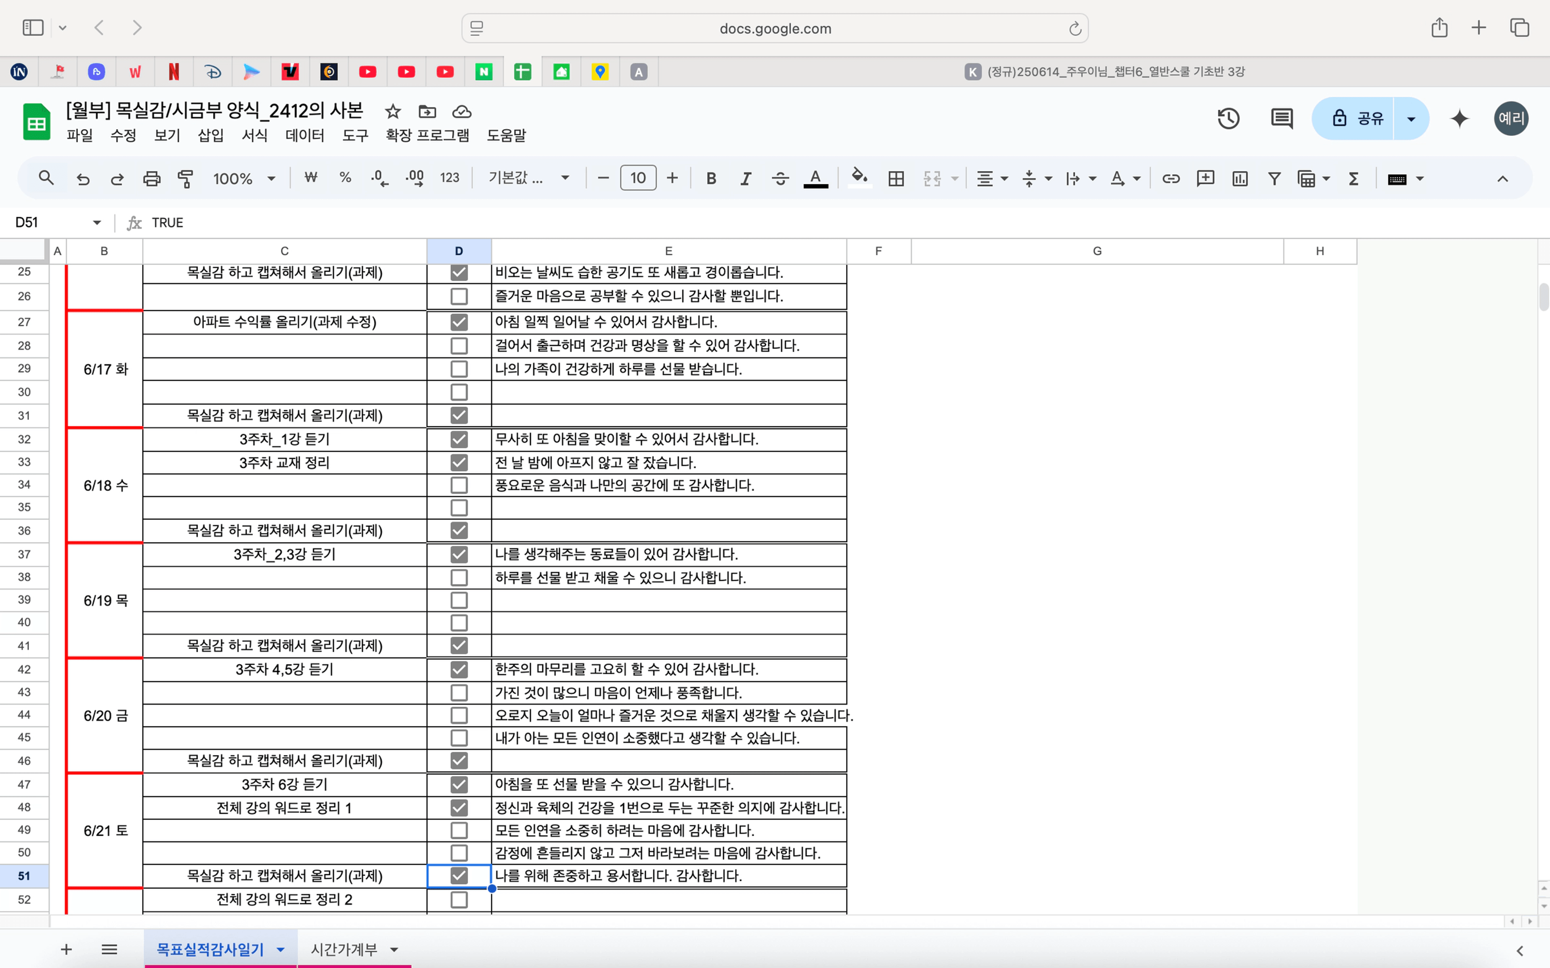Toggle strikethrough formatting
This screenshot has width=1550, height=968.
780,179
